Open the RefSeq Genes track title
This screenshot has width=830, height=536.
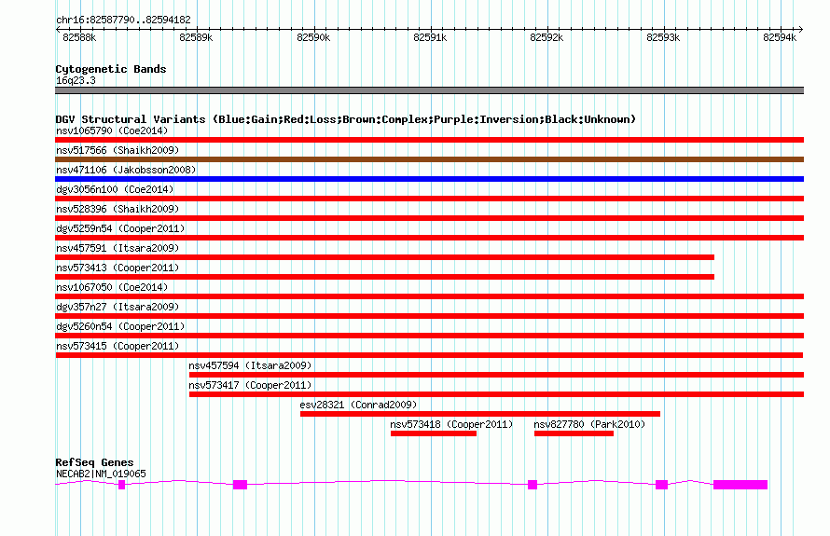[94, 462]
